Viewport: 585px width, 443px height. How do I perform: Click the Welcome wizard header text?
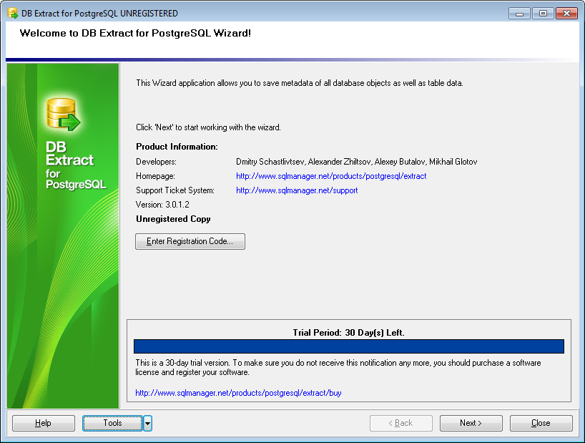click(x=135, y=33)
